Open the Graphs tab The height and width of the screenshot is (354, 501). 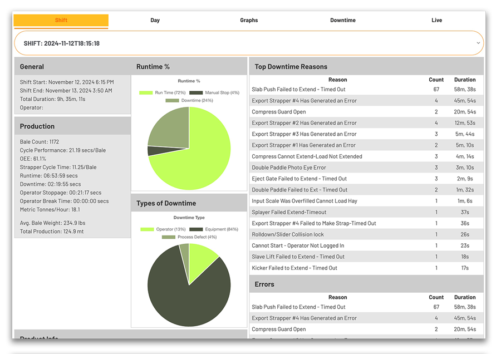249,20
